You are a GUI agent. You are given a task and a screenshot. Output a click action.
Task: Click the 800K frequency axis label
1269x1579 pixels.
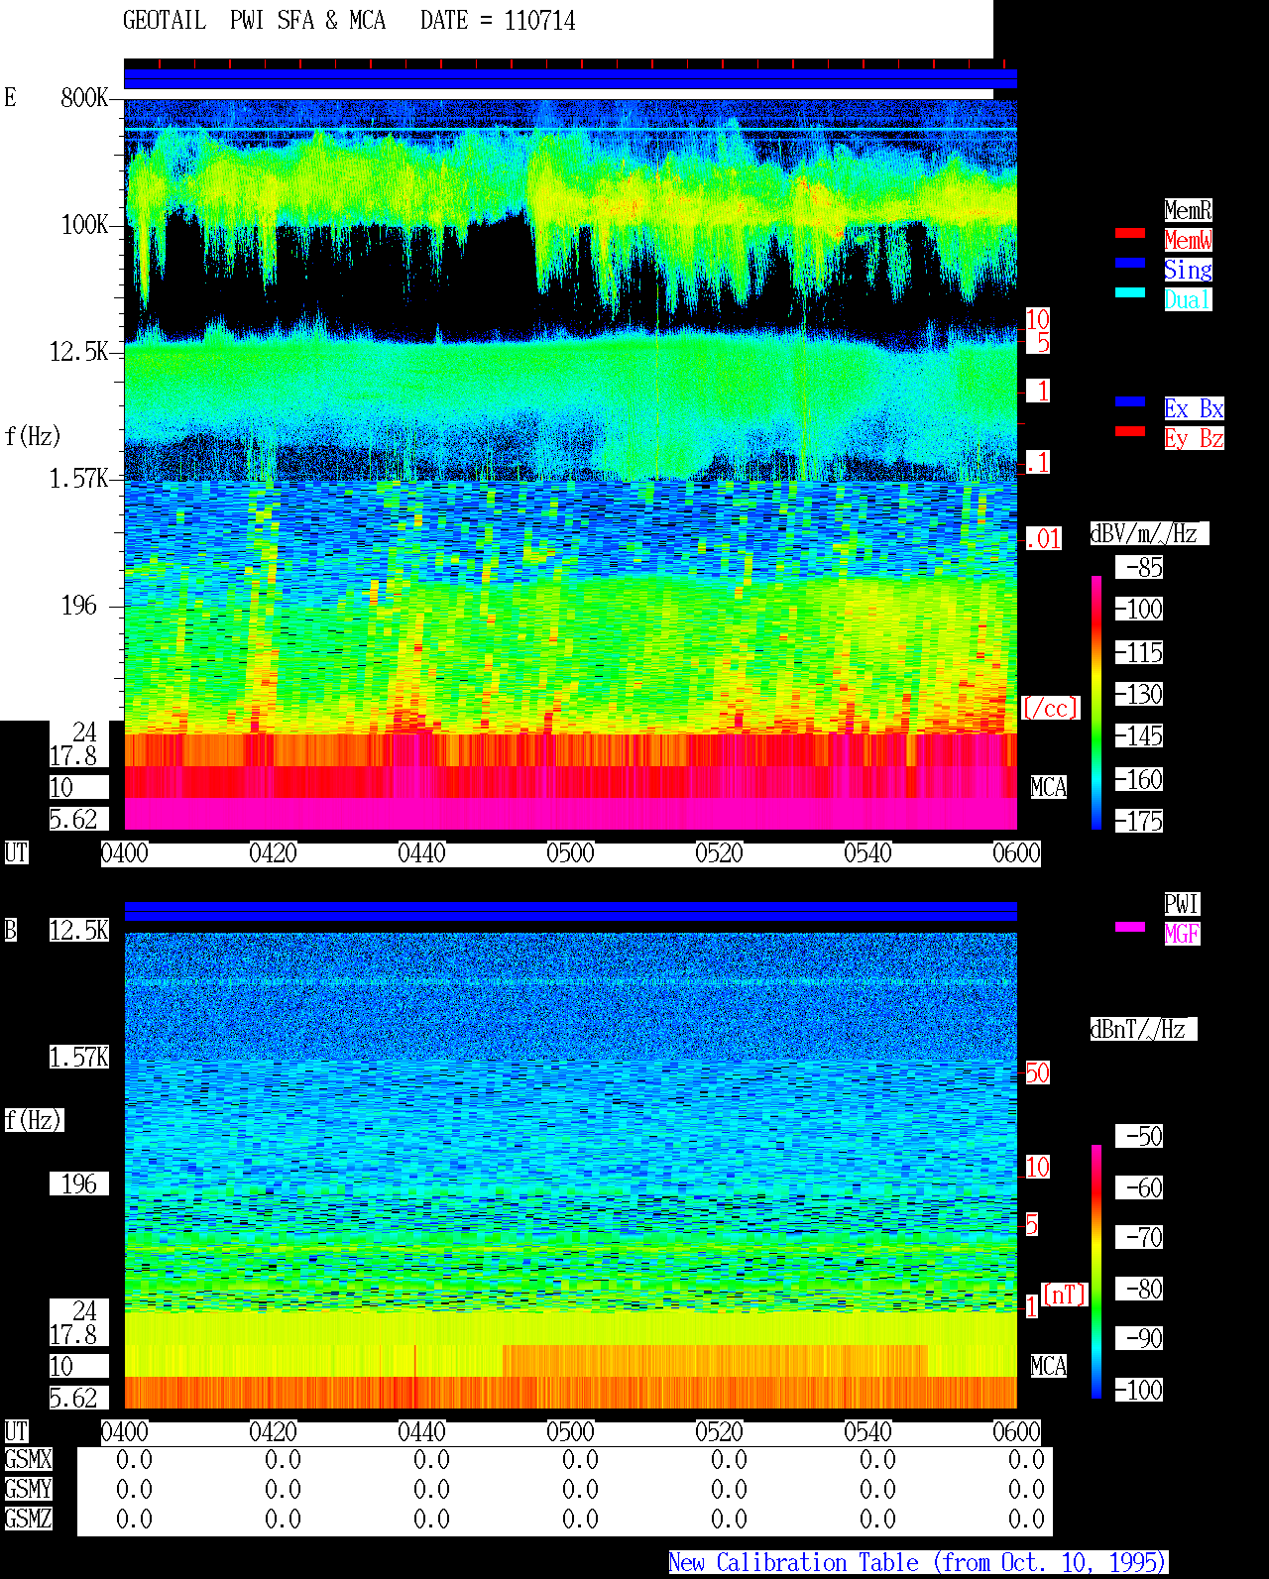84,98
